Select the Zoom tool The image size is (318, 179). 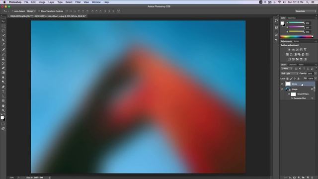click(x=3, y=110)
